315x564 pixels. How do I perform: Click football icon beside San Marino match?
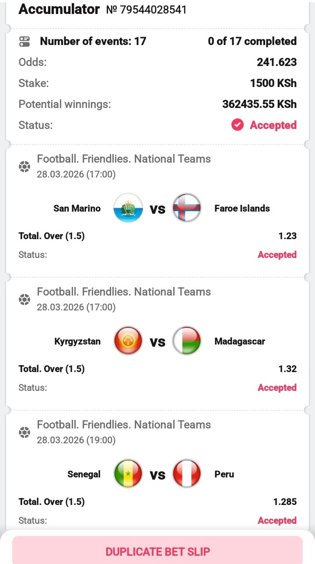(24, 167)
